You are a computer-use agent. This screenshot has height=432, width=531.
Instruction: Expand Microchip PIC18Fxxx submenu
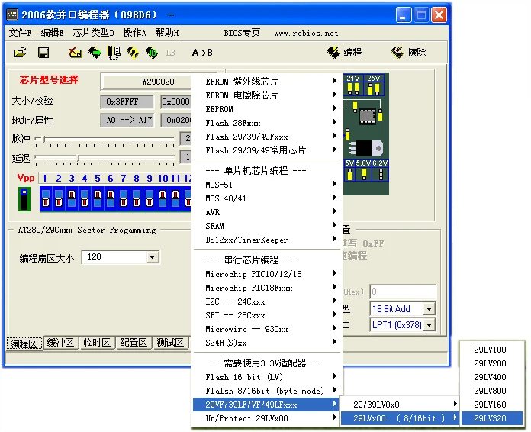tap(267, 288)
